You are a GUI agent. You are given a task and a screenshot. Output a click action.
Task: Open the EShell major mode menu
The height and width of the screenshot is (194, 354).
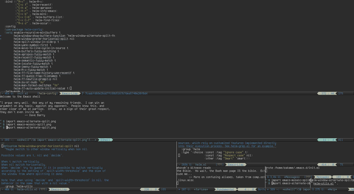[x=105, y=140]
